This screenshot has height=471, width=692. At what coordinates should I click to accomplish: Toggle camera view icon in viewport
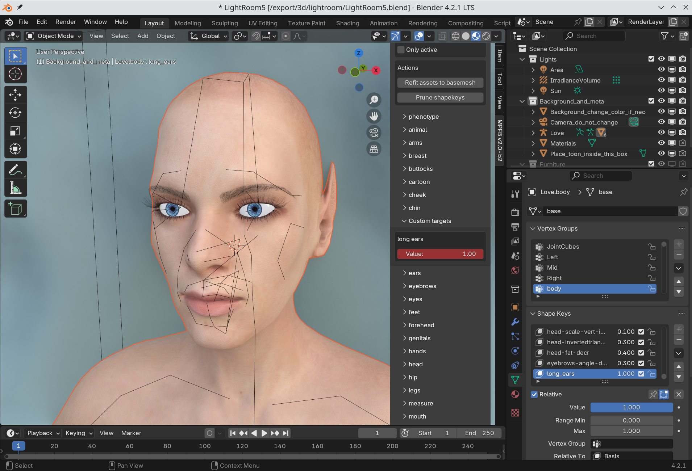coord(374,133)
